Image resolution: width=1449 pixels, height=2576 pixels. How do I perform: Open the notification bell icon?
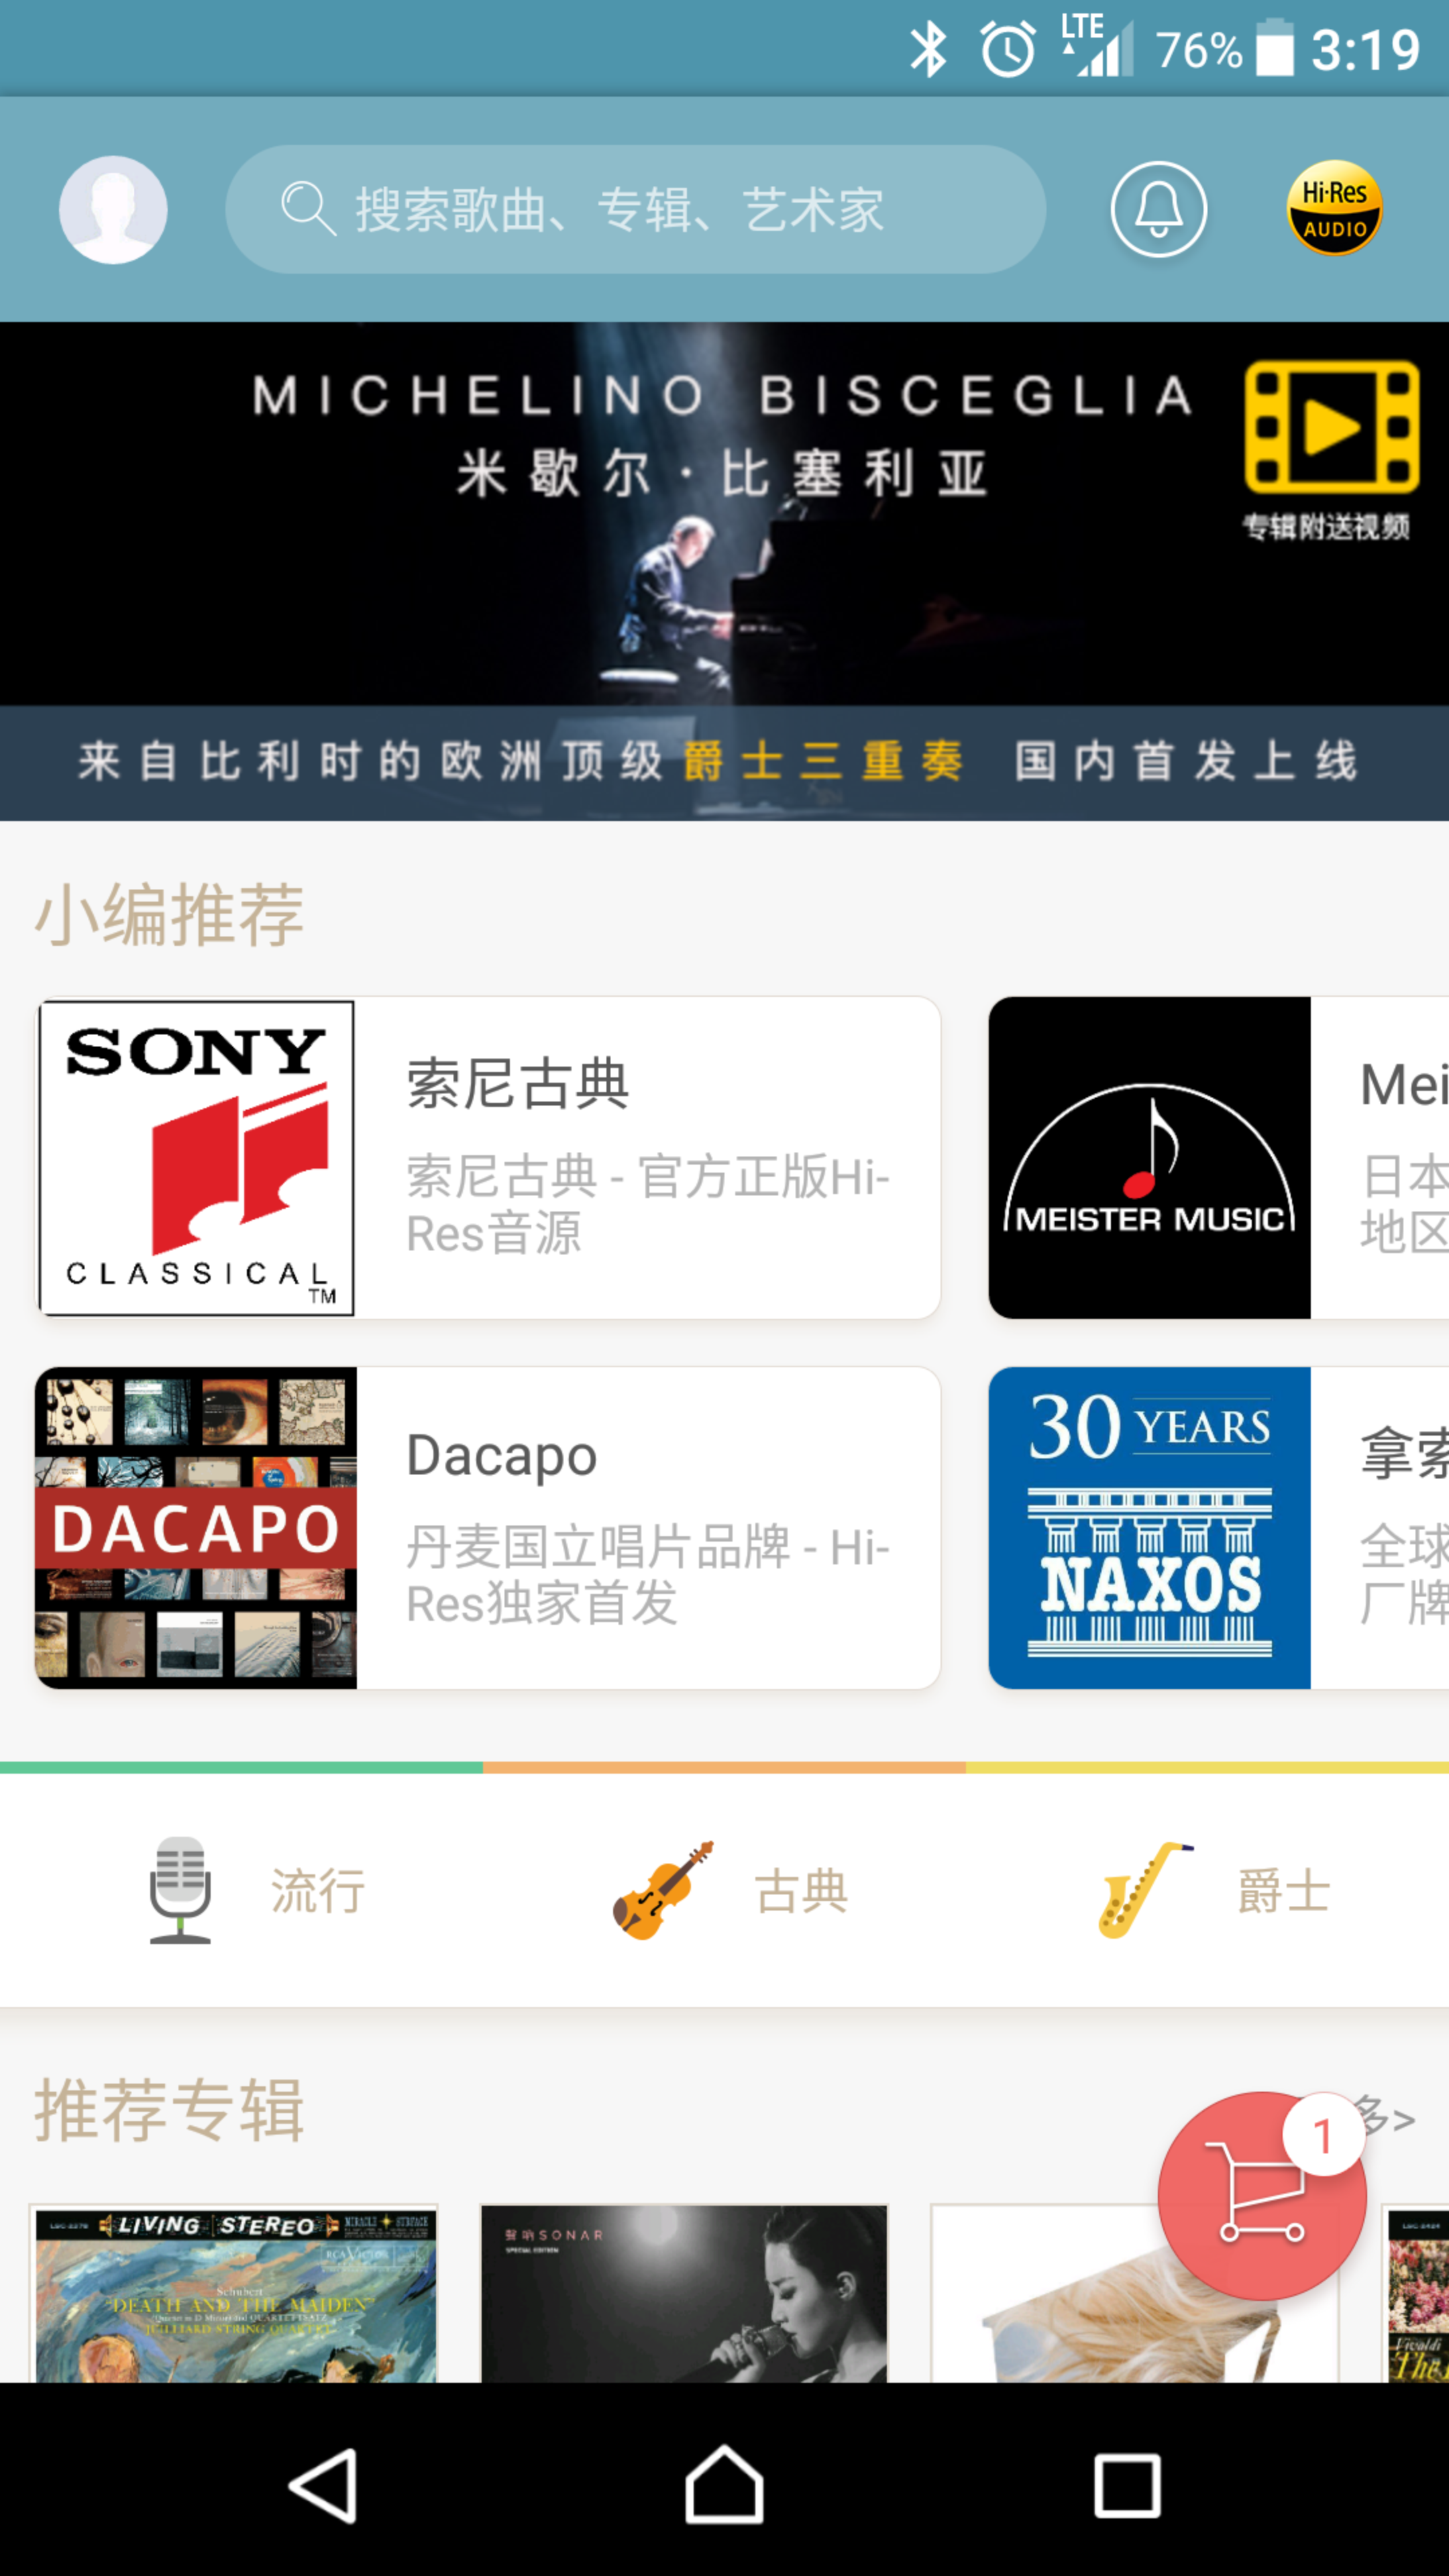click(x=1159, y=209)
